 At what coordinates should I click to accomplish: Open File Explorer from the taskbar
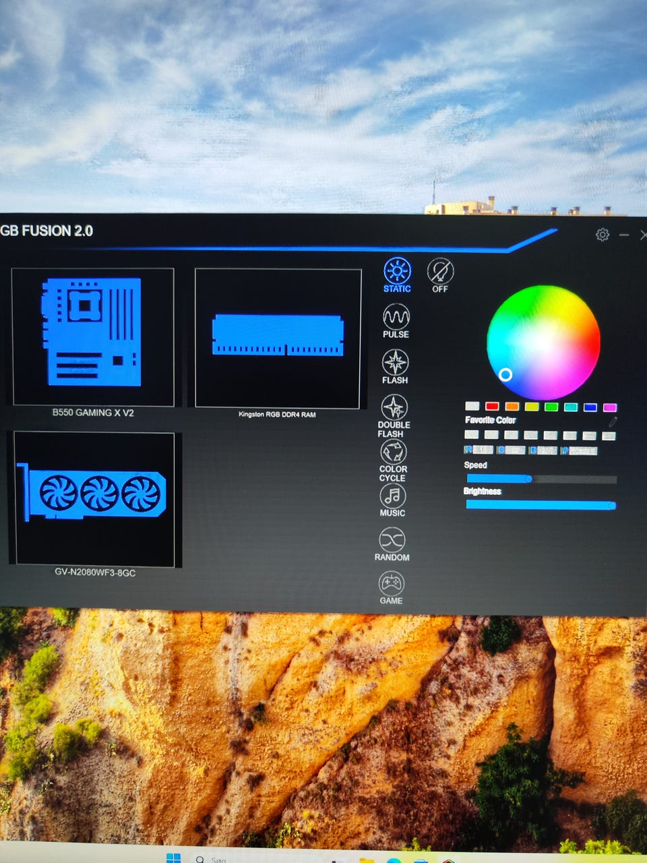(367, 860)
